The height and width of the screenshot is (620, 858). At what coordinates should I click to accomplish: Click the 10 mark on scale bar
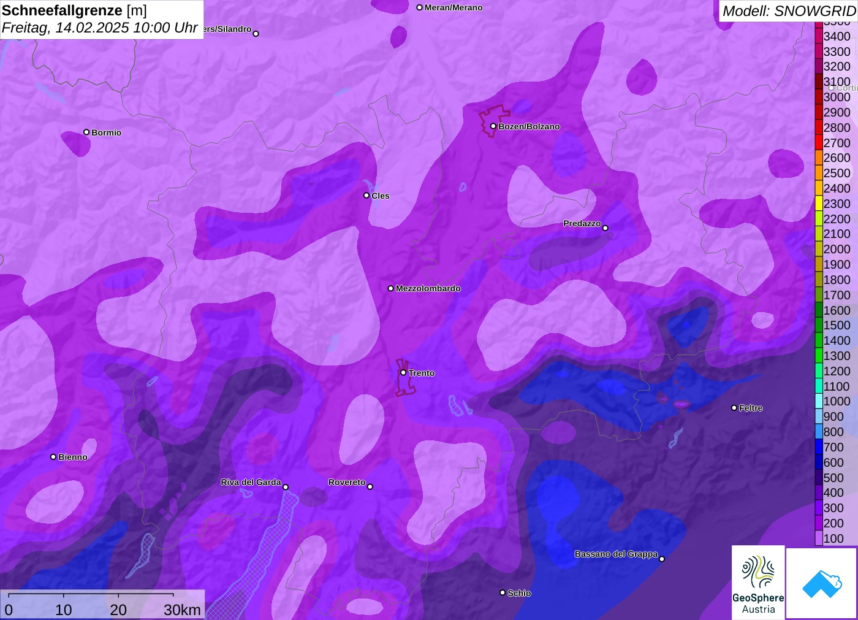pyautogui.click(x=64, y=610)
